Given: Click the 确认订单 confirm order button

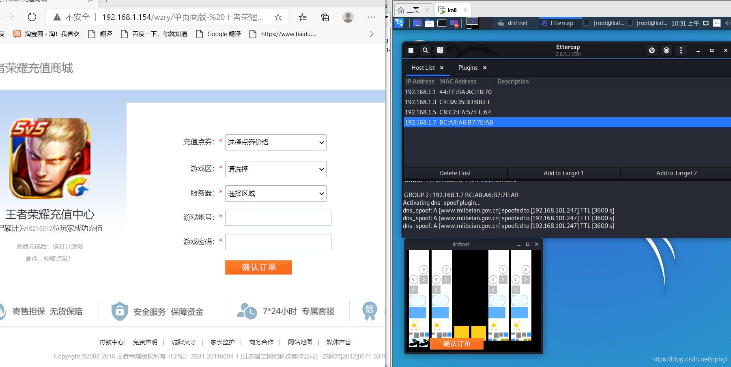Looking at the screenshot, I should point(258,267).
